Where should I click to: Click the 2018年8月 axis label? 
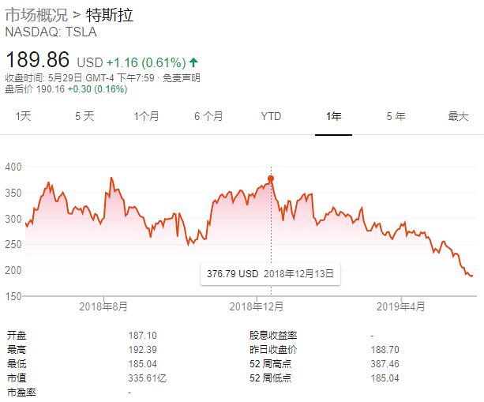(x=103, y=306)
